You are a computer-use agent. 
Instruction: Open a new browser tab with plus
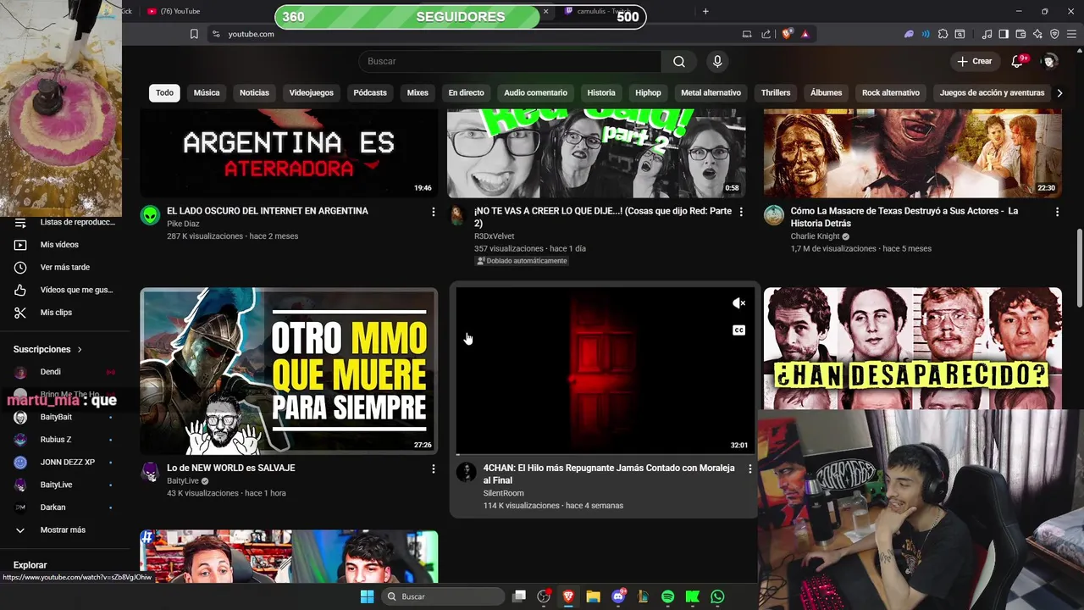[705, 11]
